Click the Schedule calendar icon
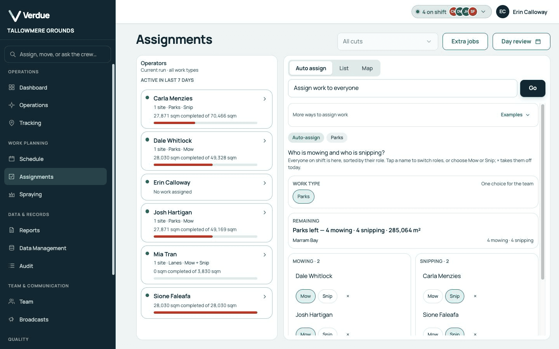Image resolution: width=559 pixels, height=349 pixels. click(12, 159)
